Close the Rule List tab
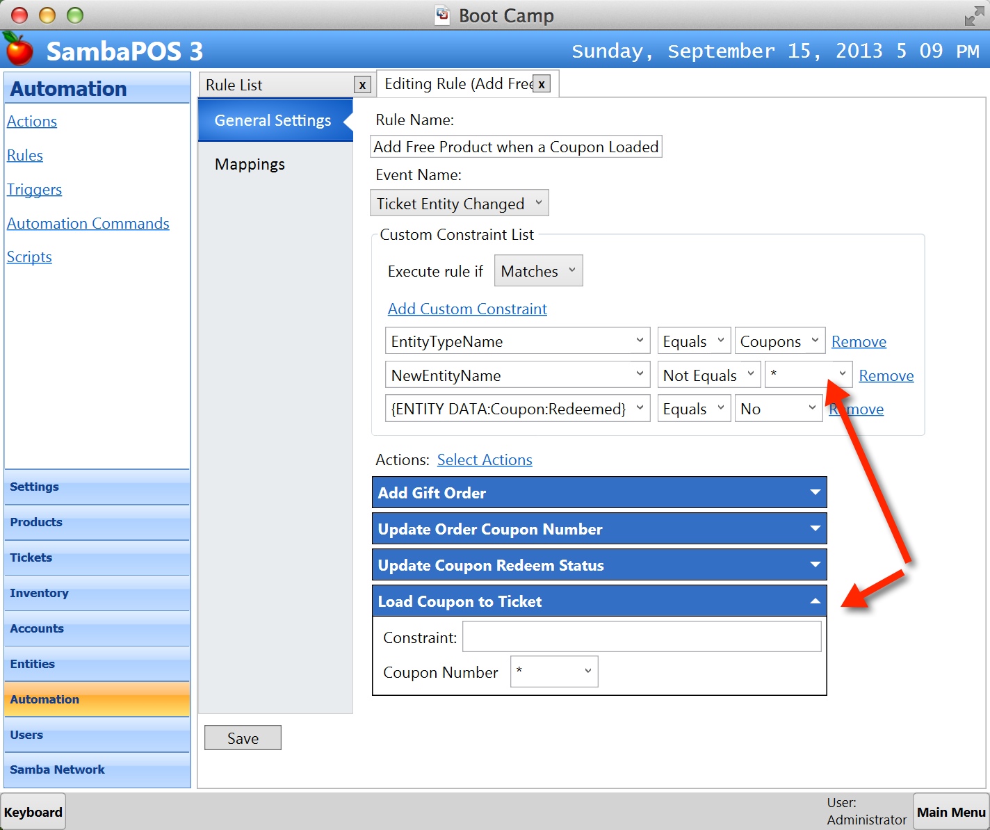This screenshot has height=830, width=990. pos(362,85)
